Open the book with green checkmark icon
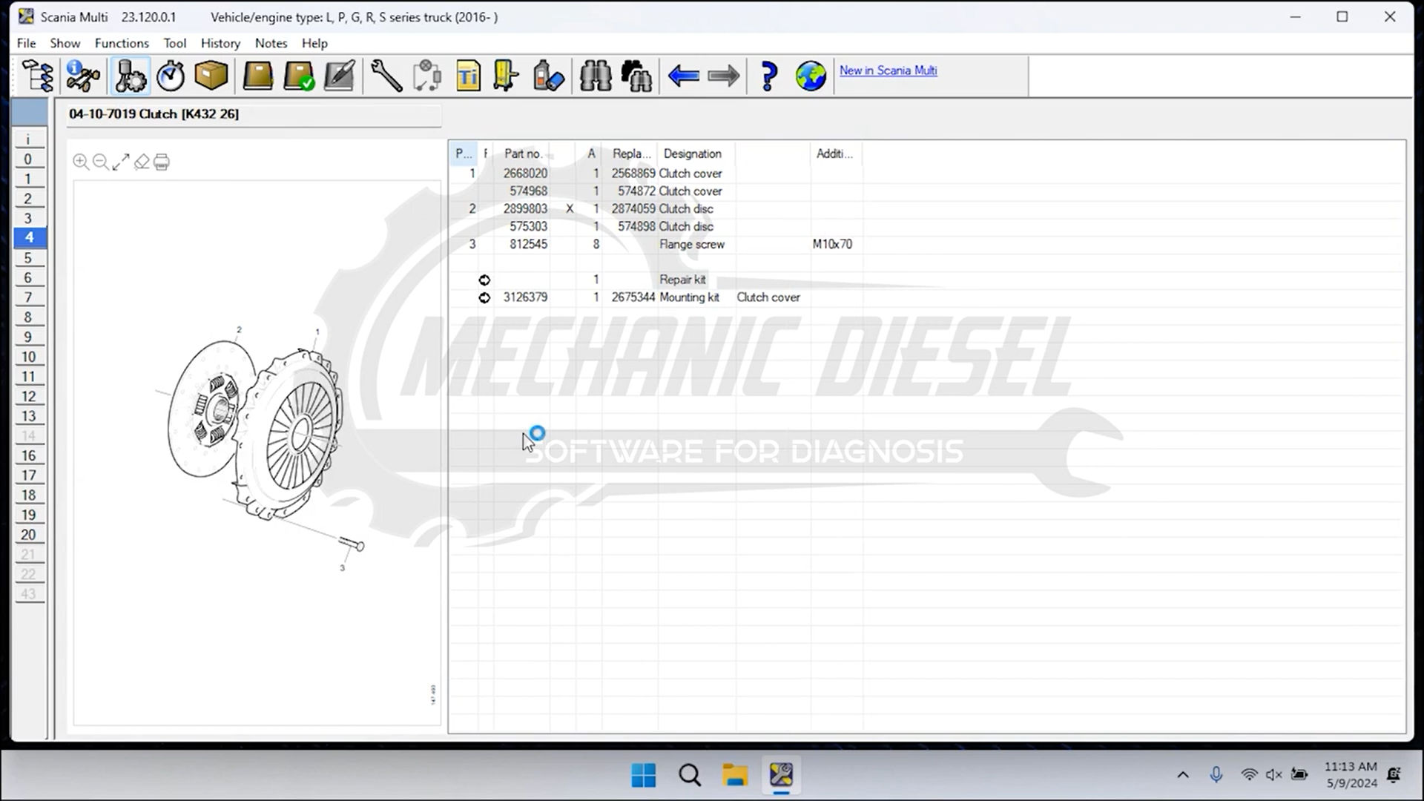 (299, 76)
